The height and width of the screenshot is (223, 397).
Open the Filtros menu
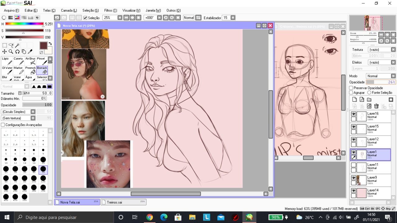[110, 11]
